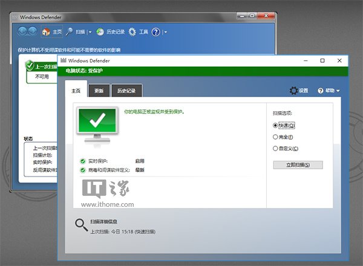Click the Back arrow in old Defender

[x=23, y=31]
